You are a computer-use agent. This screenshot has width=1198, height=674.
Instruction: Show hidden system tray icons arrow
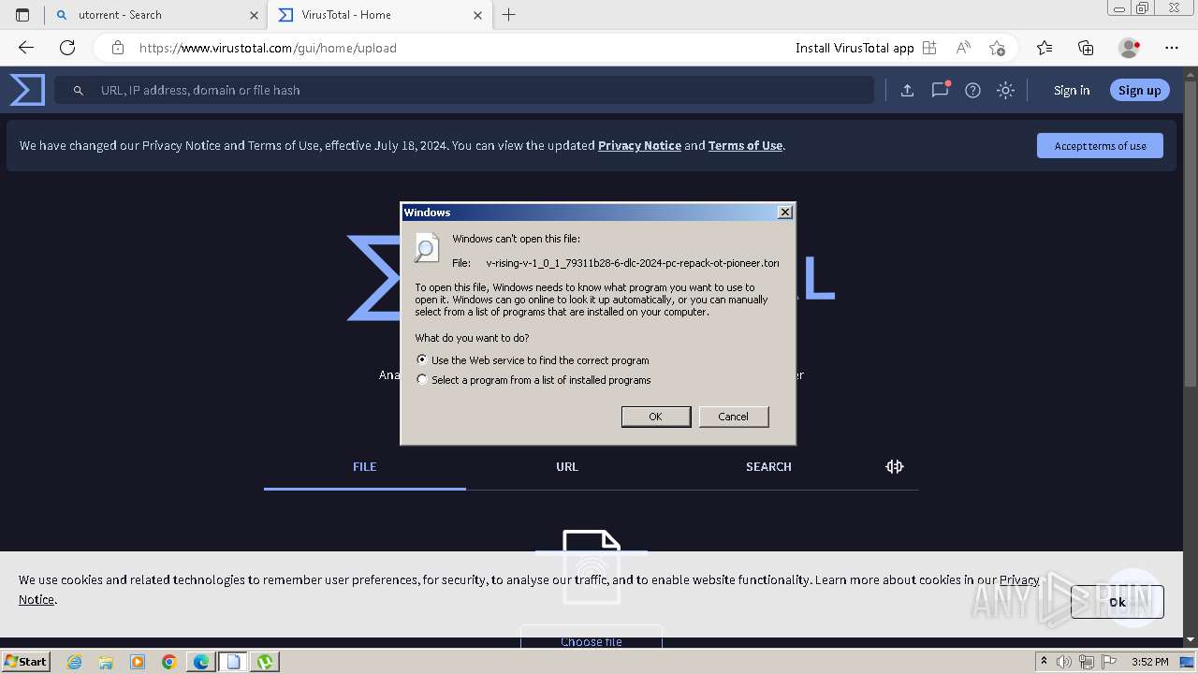click(x=1044, y=662)
